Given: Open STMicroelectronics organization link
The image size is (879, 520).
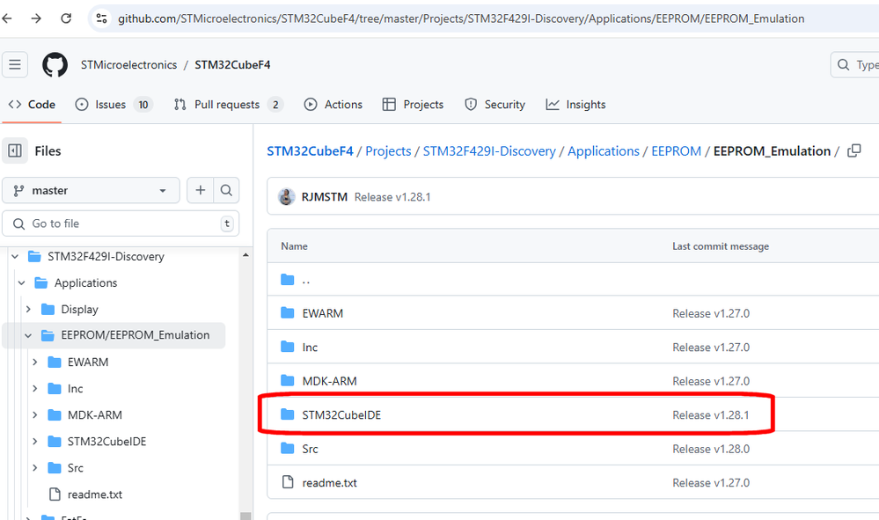Looking at the screenshot, I should pyautogui.click(x=129, y=65).
